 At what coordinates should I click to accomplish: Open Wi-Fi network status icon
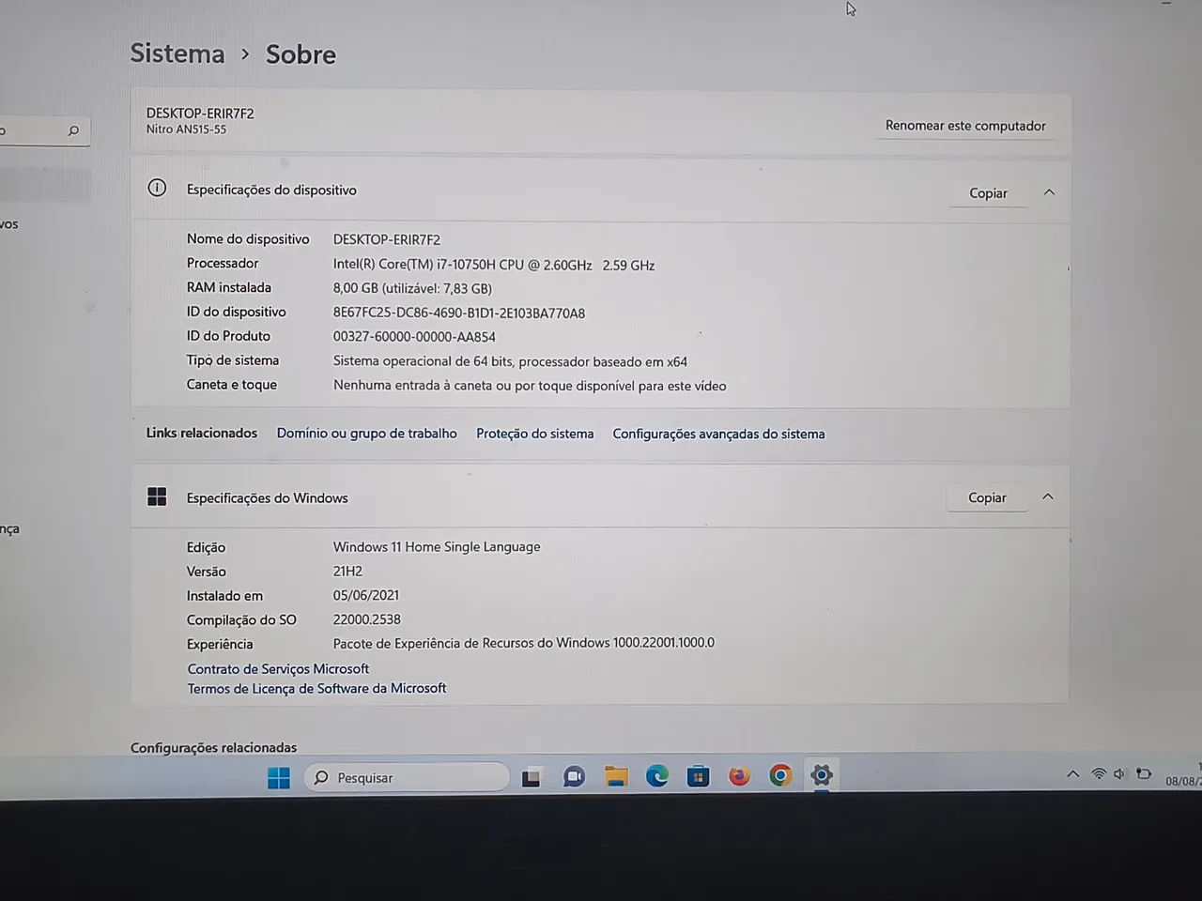tap(1098, 774)
